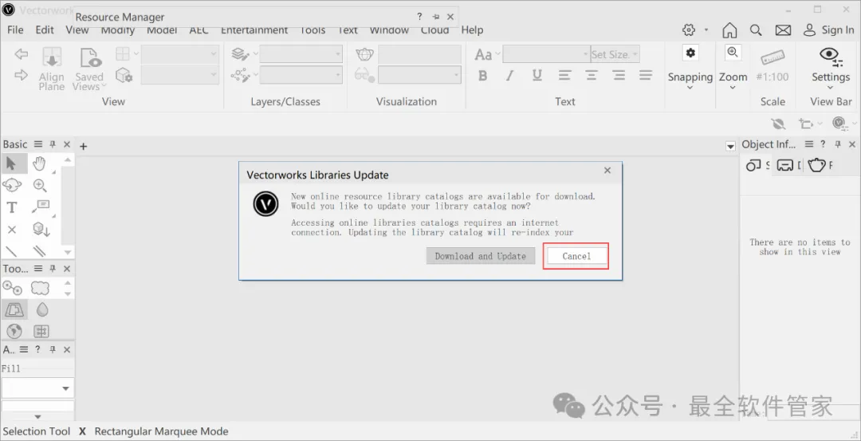Screen dimensions: 861x441
Task: Open the Help menu
Action: pos(472,30)
